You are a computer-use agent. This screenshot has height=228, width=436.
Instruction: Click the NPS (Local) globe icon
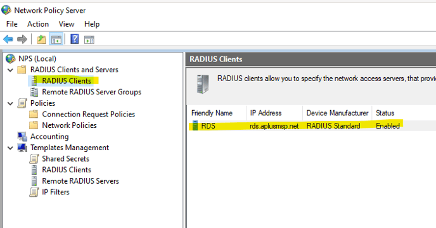(x=11, y=59)
